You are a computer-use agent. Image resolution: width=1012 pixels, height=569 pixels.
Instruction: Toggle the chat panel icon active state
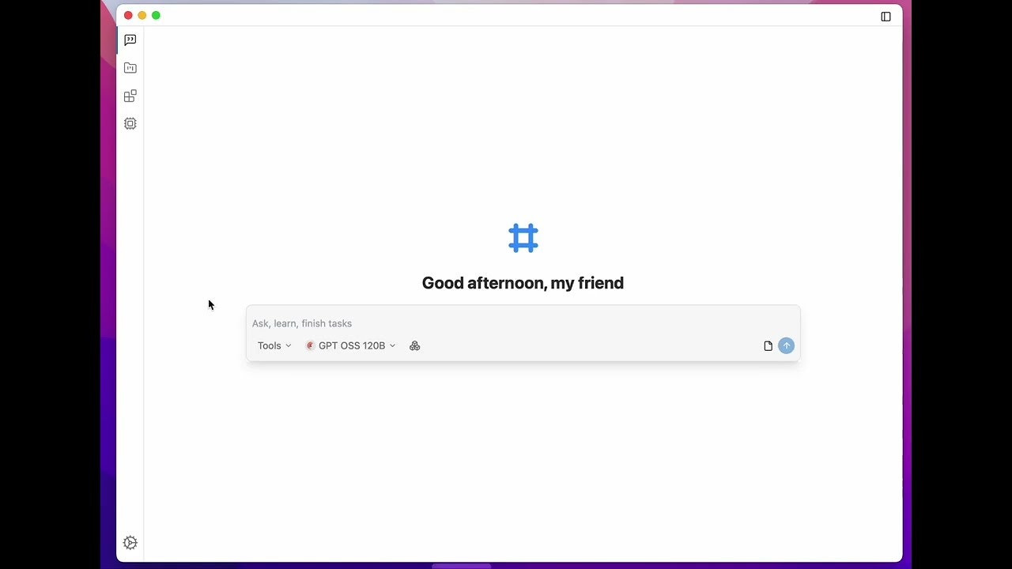(130, 40)
